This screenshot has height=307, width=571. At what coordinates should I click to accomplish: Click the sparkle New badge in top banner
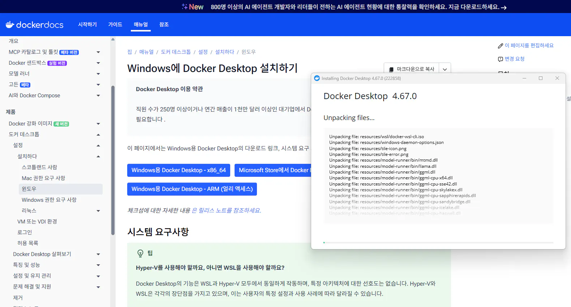click(193, 7)
